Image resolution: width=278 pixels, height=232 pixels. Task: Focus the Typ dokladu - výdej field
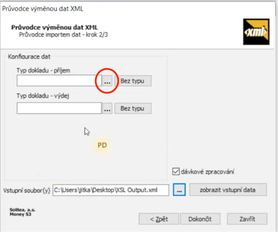tap(59, 108)
